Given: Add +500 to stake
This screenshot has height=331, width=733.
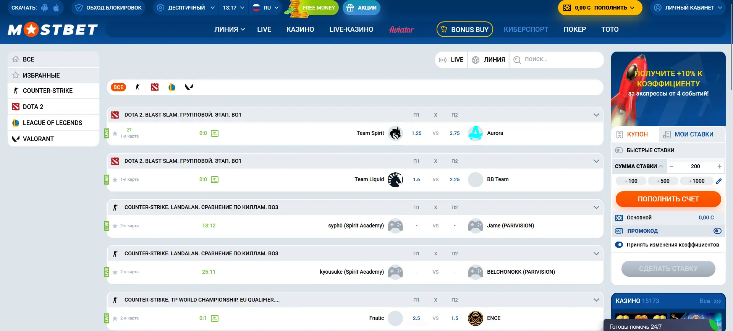Looking at the screenshot, I should pyautogui.click(x=663, y=181).
